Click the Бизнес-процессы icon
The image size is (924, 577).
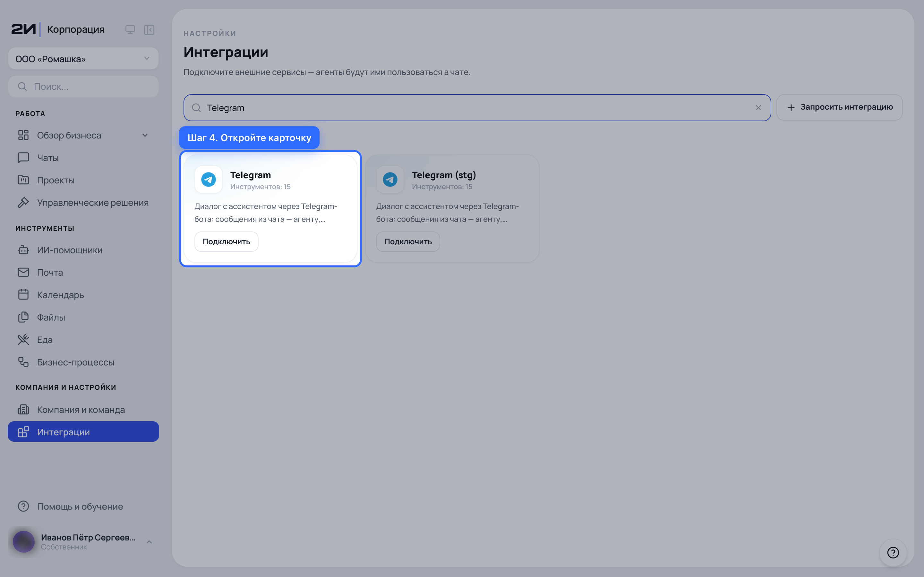pyautogui.click(x=23, y=362)
